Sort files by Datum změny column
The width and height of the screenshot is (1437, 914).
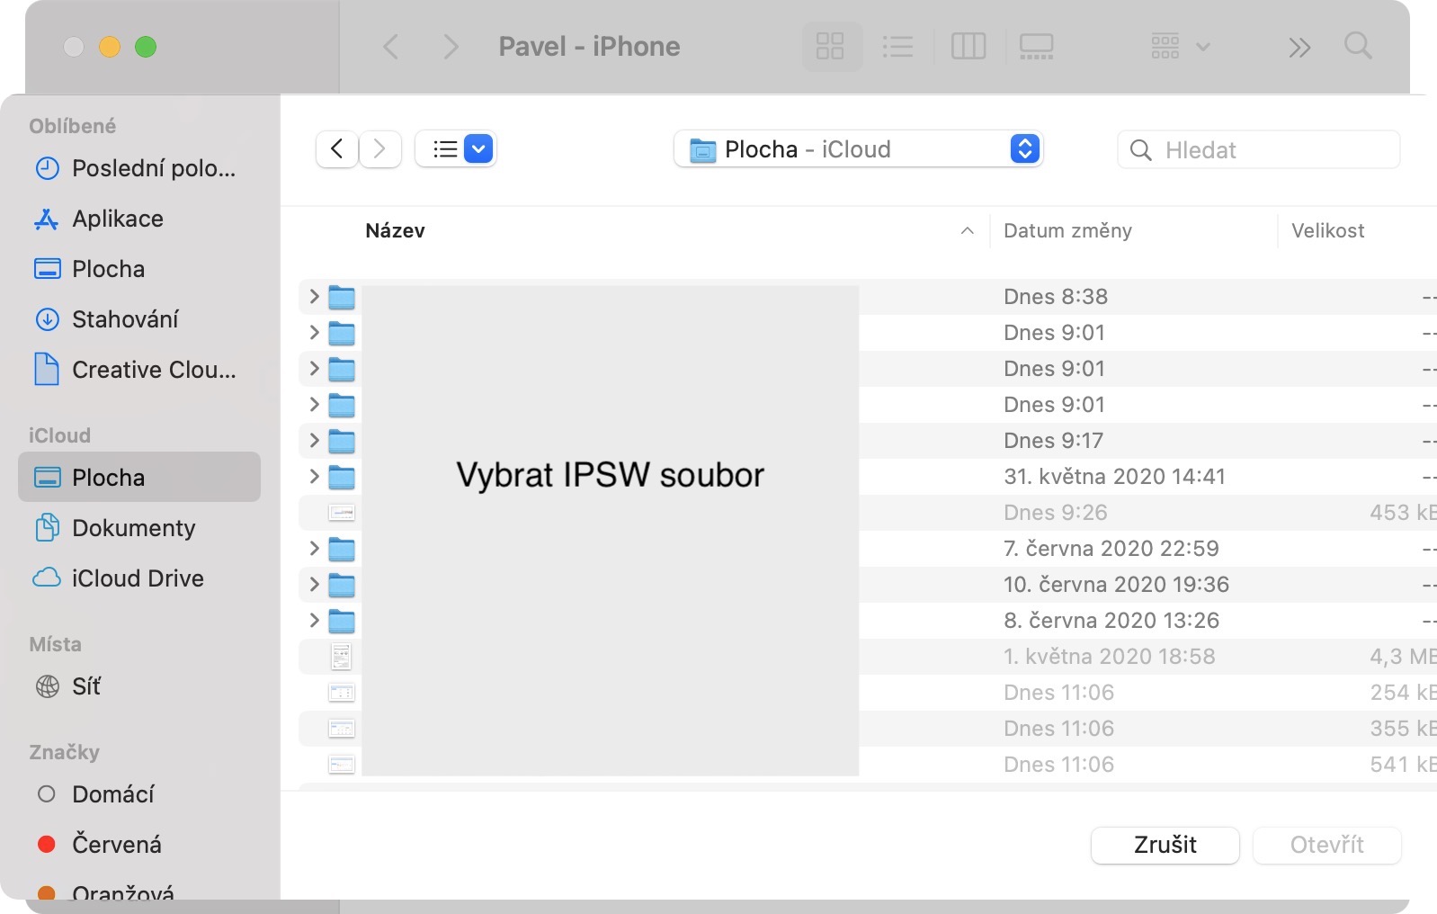click(x=1067, y=231)
